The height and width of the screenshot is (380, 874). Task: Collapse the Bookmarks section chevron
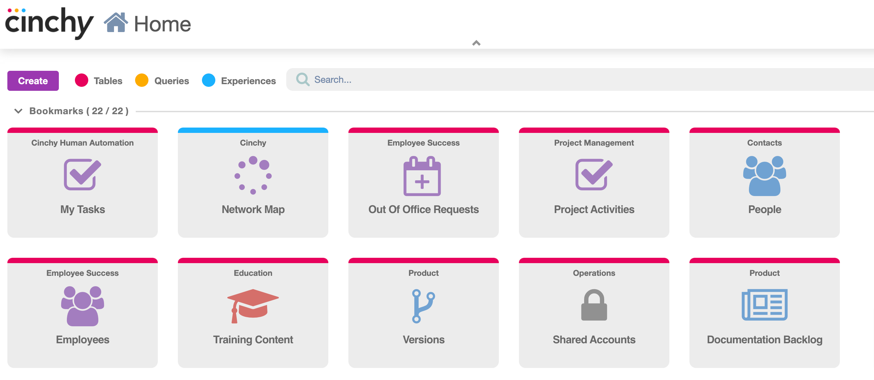click(x=18, y=111)
